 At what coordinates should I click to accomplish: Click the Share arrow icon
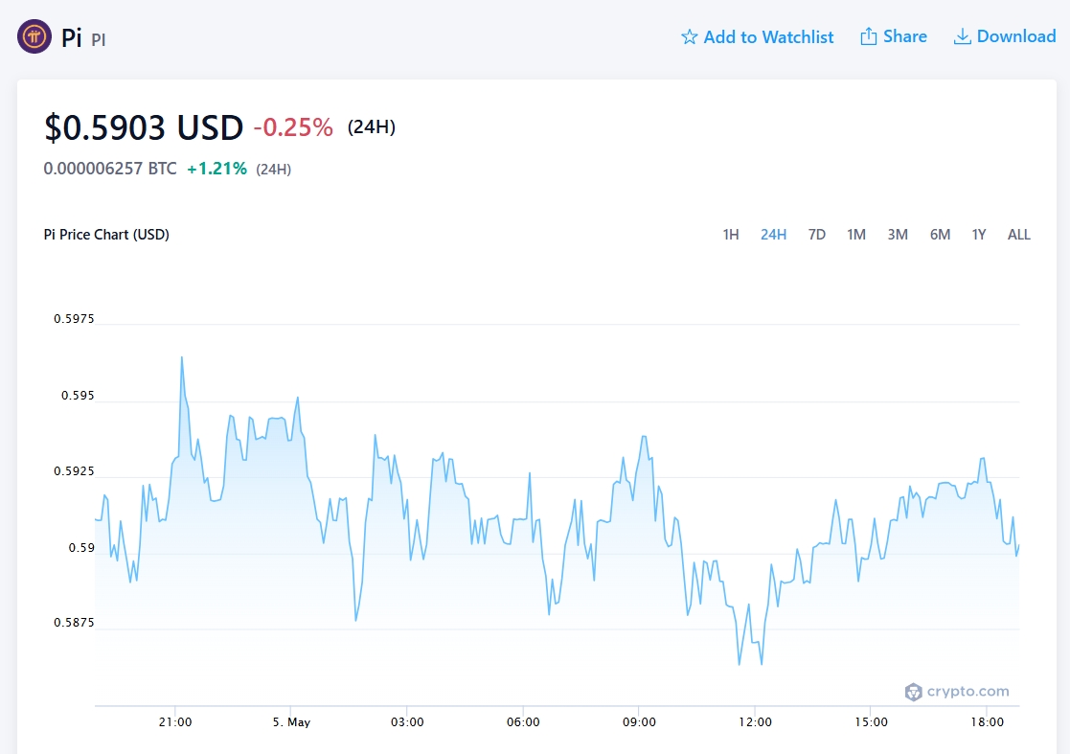869,36
